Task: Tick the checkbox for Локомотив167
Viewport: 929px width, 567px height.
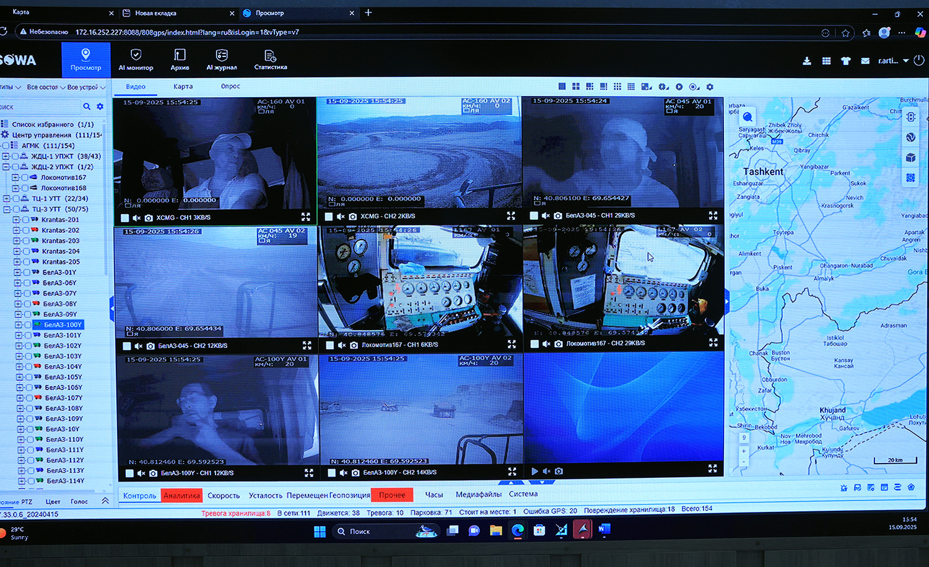Action: tap(25, 178)
